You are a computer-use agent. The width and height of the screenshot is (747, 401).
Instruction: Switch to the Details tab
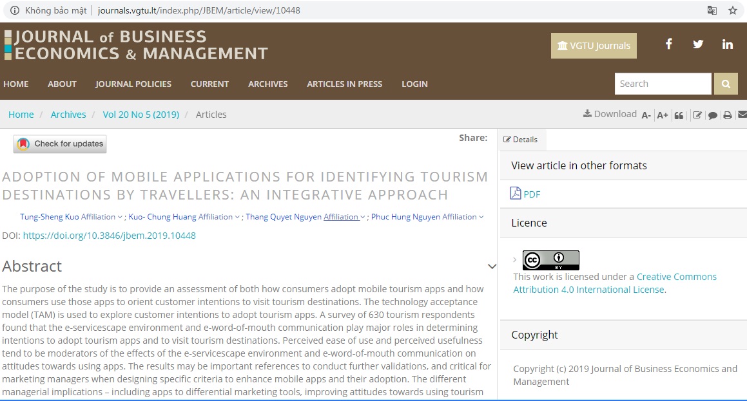[520, 140]
